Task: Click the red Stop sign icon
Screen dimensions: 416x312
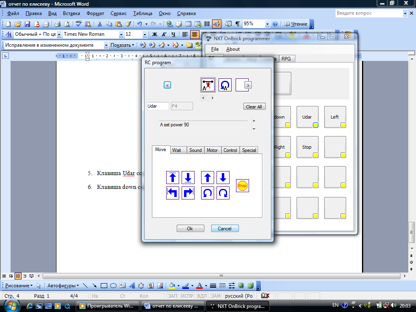Action: (x=242, y=185)
